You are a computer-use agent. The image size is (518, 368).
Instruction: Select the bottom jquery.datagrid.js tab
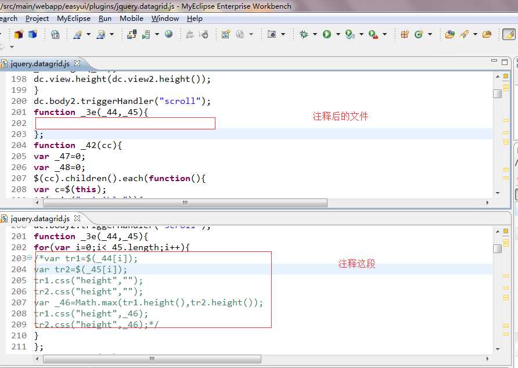tap(40, 218)
